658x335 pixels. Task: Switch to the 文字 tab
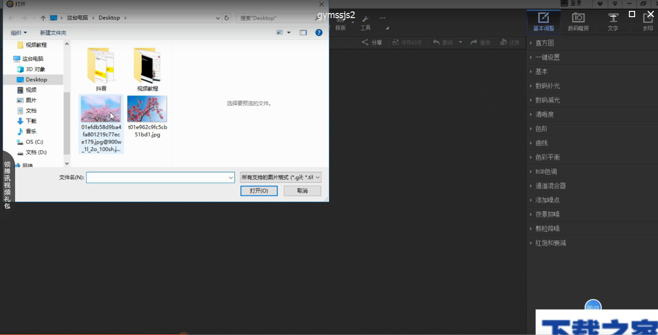click(613, 22)
